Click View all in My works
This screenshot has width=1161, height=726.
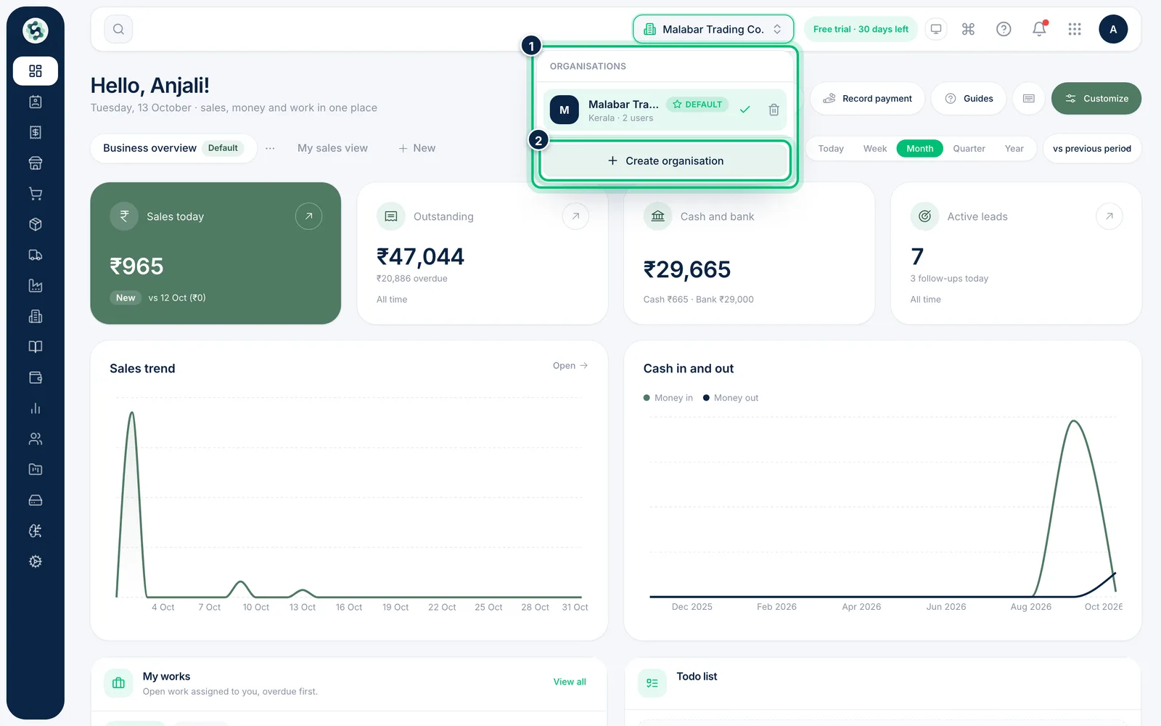(570, 682)
